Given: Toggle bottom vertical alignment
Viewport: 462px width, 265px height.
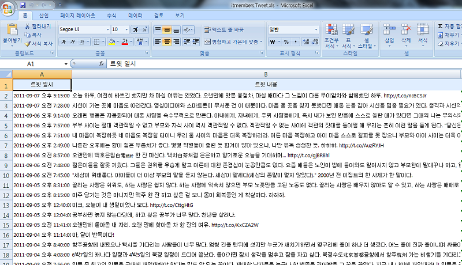Looking at the screenshot, I should coord(176,29).
